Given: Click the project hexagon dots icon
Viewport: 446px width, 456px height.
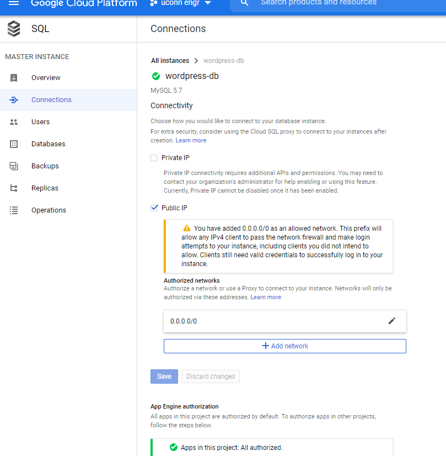Looking at the screenshot, I should [x=154, y=3].
